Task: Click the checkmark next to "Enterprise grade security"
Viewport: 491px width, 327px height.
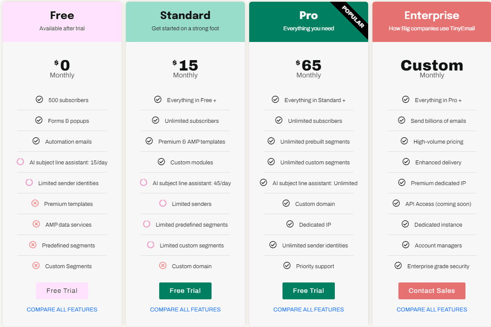Action: (x=398, y=265)
